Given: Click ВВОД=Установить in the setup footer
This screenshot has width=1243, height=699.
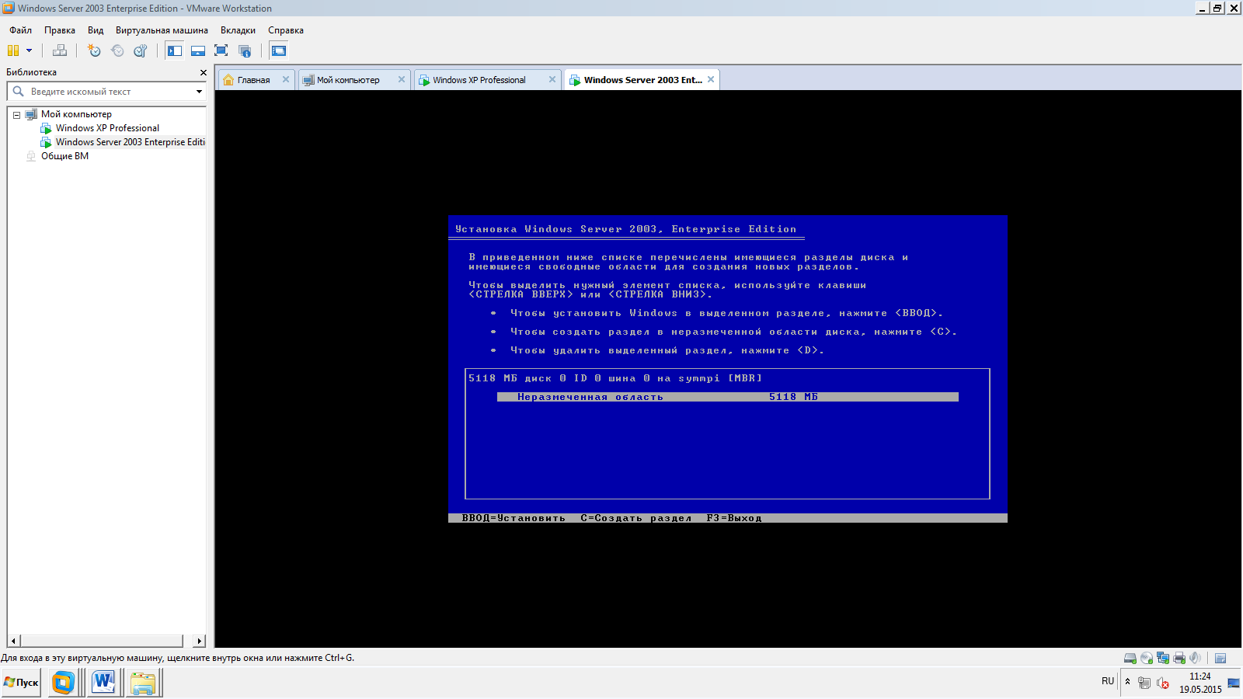Looking at the screenshot, I should pos(514,518).
